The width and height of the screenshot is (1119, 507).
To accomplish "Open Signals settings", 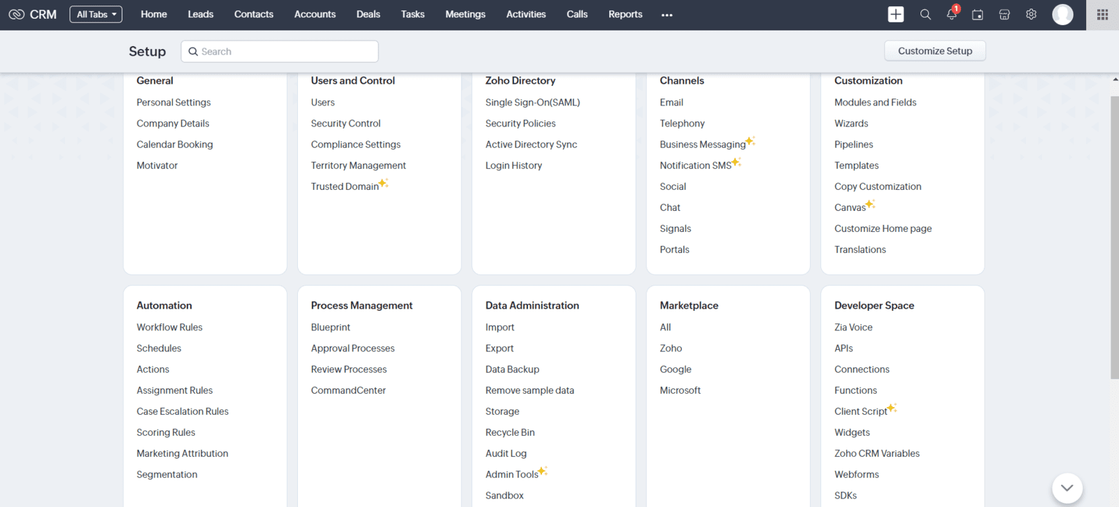I will (675, 228).
